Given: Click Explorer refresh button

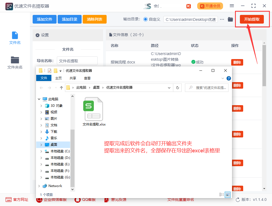Looking at the screenshot, I should [x=177, y=88].
